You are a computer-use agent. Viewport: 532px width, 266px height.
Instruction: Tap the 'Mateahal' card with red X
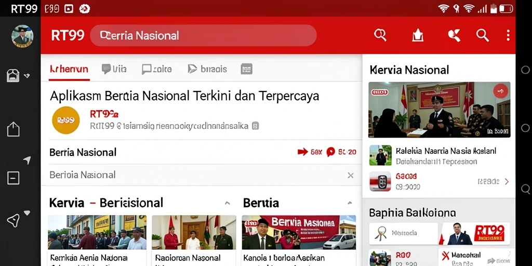coord(474,257)
